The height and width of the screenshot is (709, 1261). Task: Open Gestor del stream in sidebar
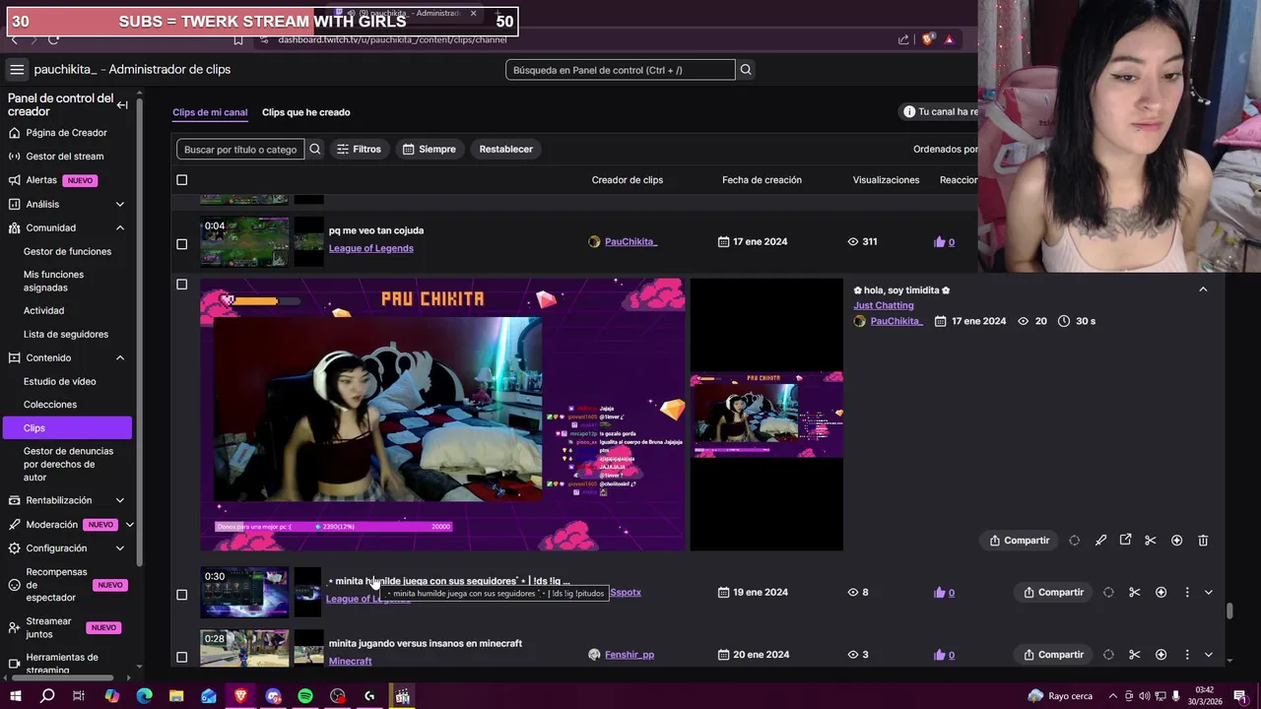pos(64,157)
